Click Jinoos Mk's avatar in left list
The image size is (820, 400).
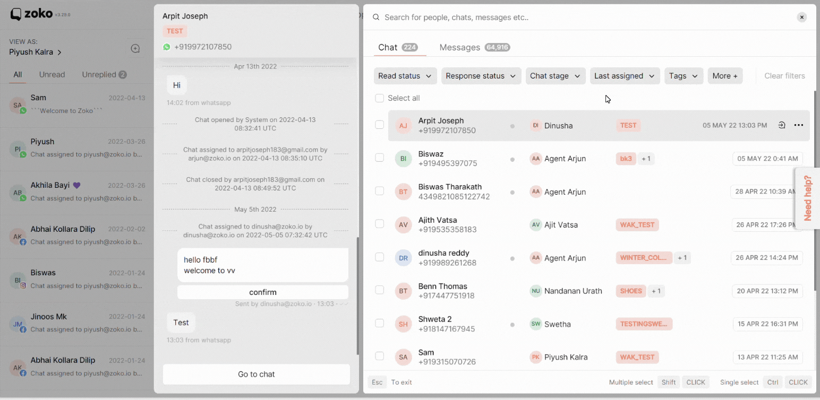pos(18,324)
